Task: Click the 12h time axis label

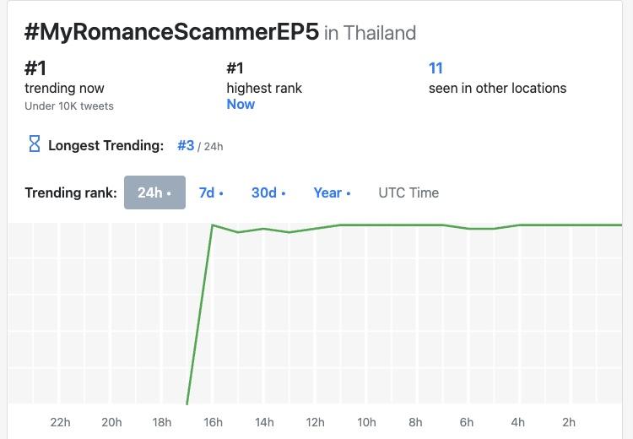Action: (315, 422)
